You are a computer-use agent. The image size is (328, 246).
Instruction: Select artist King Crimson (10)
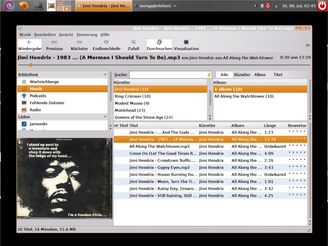(x=160, y=96)
